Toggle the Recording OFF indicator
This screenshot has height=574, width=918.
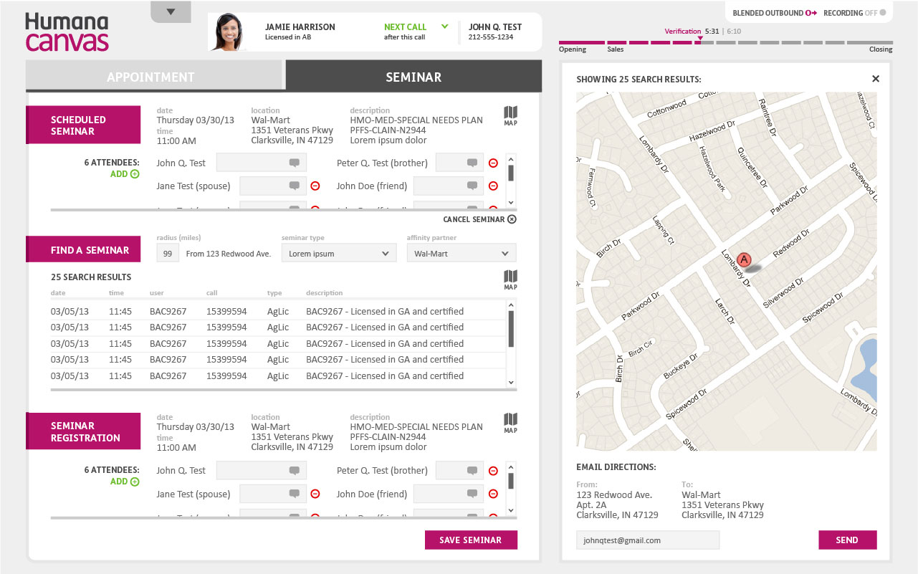click(882, 13)
